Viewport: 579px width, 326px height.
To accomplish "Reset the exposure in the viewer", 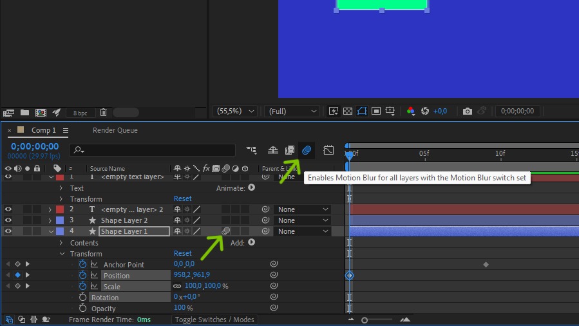I will [425, 111].
